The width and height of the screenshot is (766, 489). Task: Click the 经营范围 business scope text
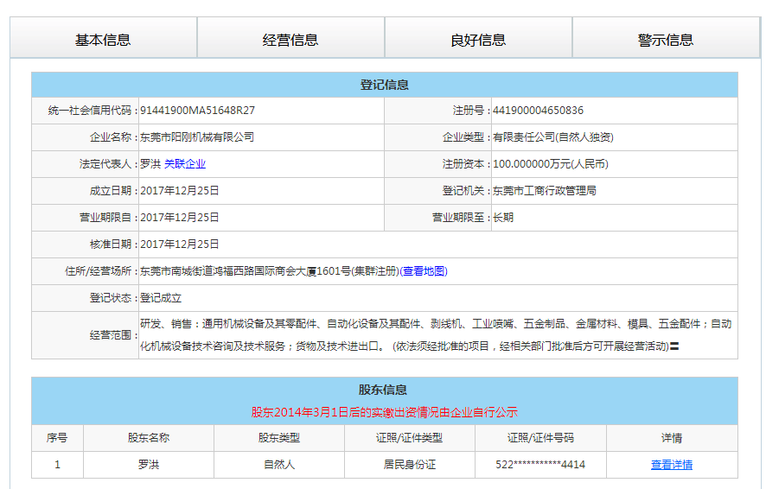click(436, 335)
